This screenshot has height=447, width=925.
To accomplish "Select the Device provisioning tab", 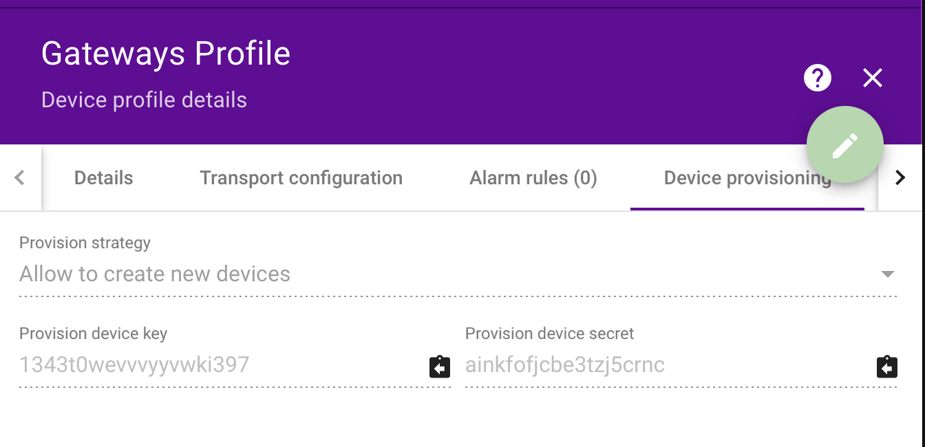I will tap(747, 177).
